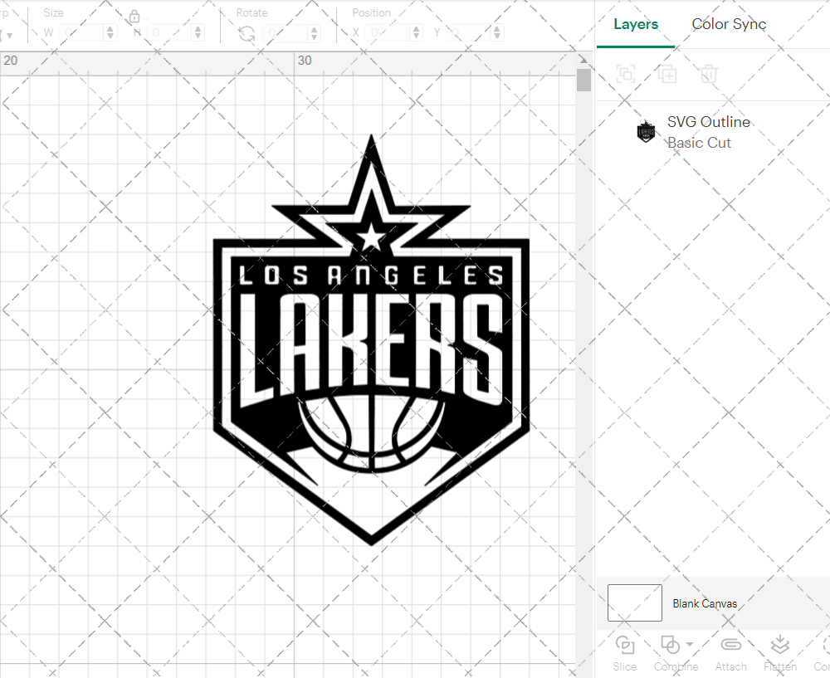Click the SVG Outline layer name
Image resolution: width=830 pixels, height=678 pixels.
click(709, 122)
